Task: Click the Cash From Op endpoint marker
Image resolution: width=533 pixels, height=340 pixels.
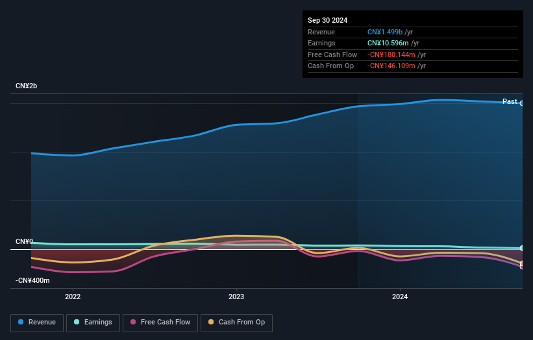Action: pos(522,263)
